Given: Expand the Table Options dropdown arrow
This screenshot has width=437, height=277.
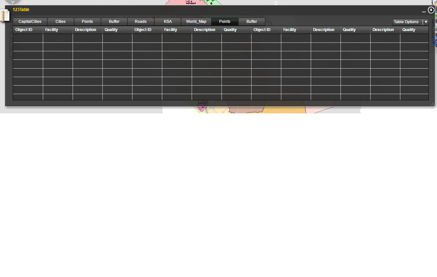Looking at the screenshot, I should [x=426, y=22].
